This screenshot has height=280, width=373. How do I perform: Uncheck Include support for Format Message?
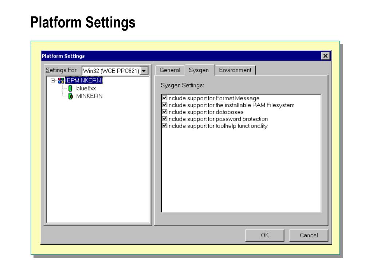coord(164,98)
